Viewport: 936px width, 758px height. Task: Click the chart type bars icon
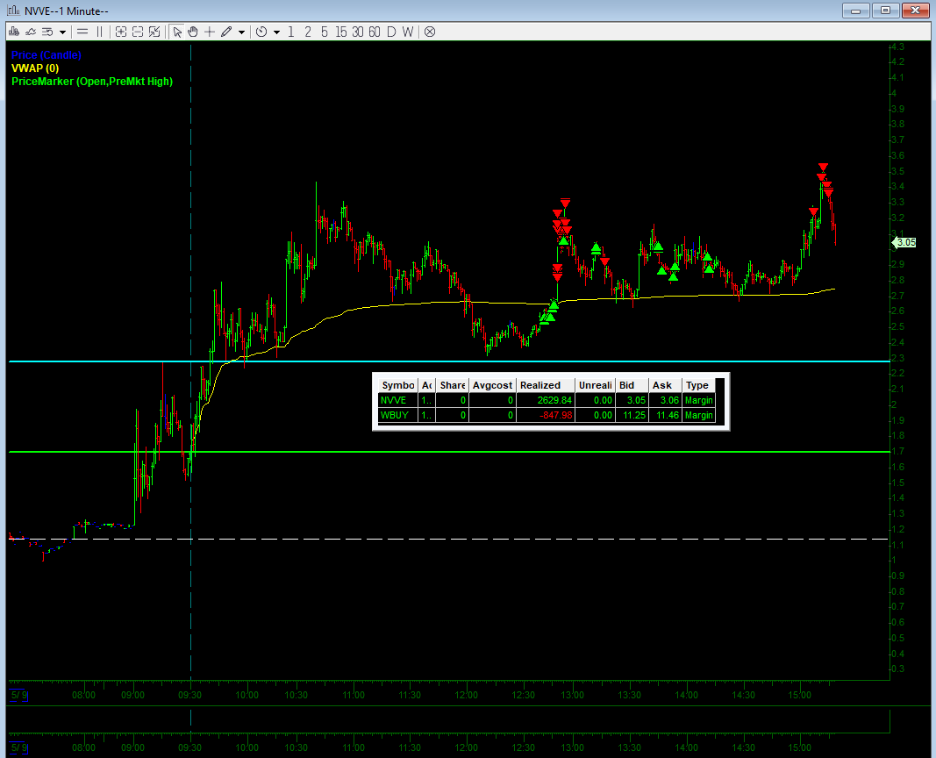coord(14,32)
